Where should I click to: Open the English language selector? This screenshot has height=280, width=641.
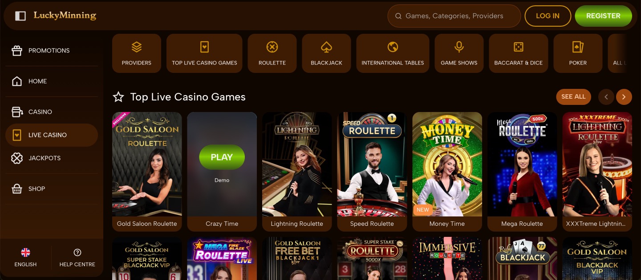[x=26, y=258]
